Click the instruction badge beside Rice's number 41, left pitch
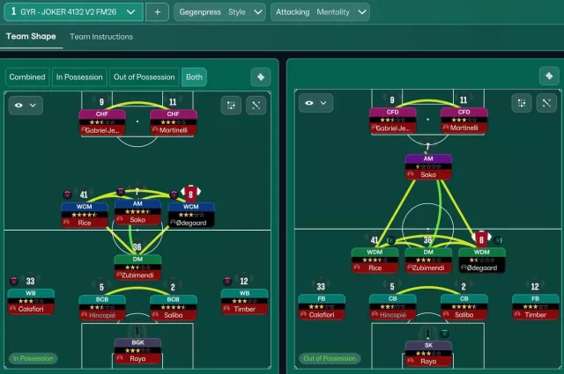 click(67, 194)
